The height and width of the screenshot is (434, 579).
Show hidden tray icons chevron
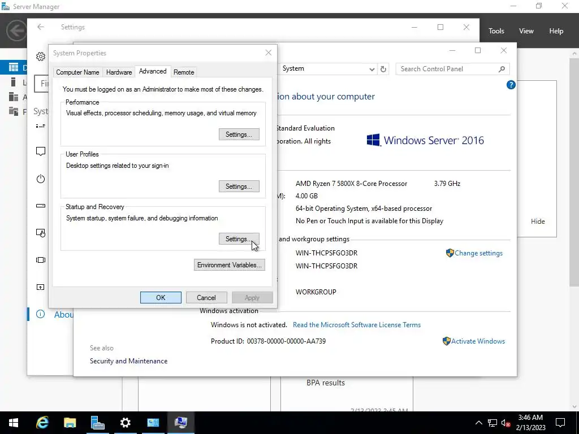pyautogui.click(x=478, y=423)
